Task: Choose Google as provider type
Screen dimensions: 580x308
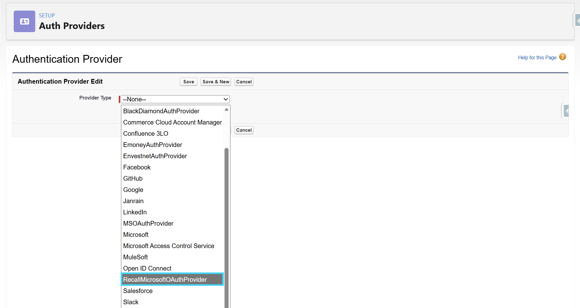Action: pos(172,190)
